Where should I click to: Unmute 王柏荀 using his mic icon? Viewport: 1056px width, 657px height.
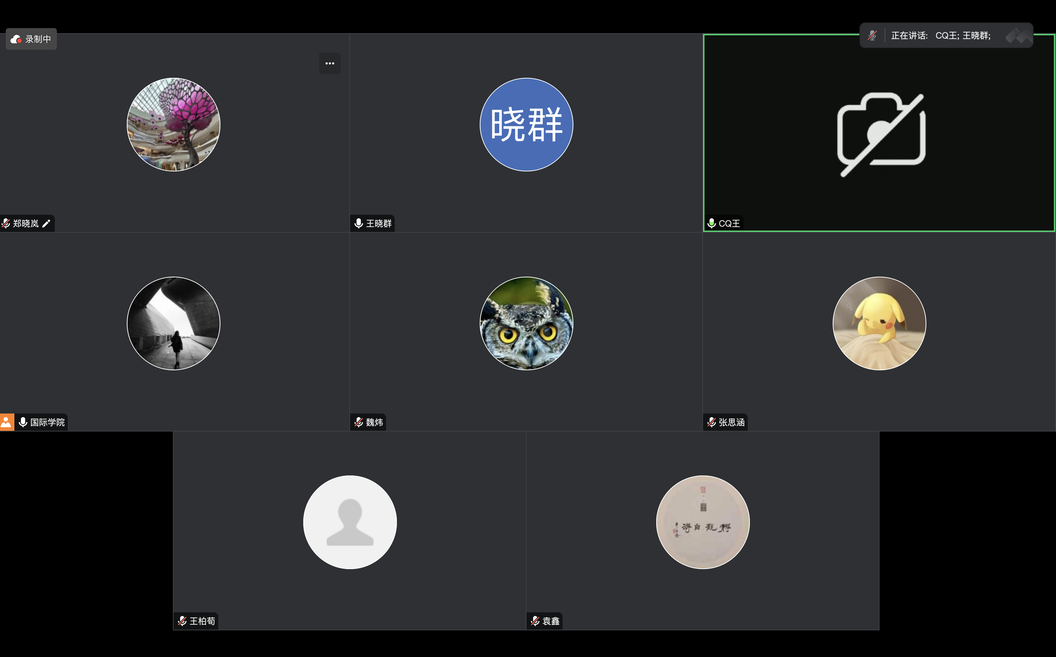182,621
